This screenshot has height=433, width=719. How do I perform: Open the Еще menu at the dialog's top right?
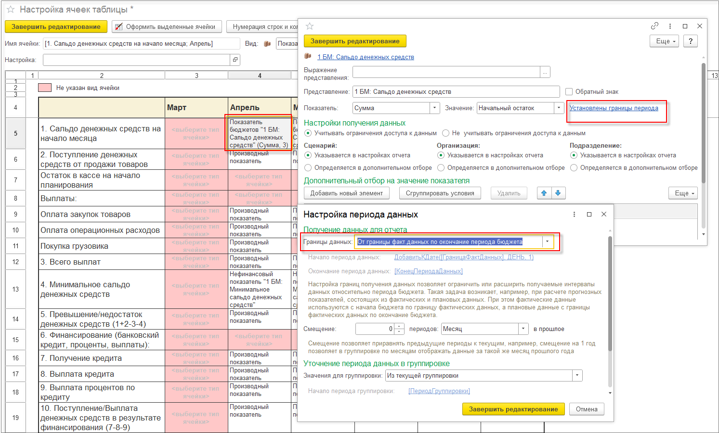(666, 41)
